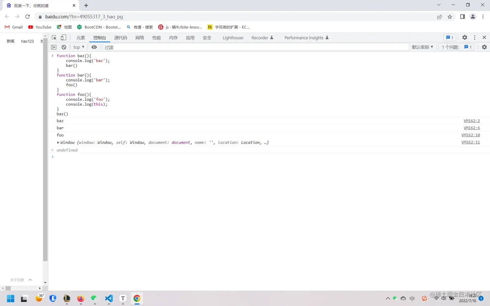Activate the inspect element picker icon
The height and width of the screenshot is (306, 490).
click(54, 38)
